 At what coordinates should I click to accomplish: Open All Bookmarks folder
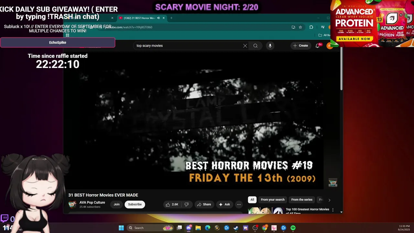click(324, 35)
